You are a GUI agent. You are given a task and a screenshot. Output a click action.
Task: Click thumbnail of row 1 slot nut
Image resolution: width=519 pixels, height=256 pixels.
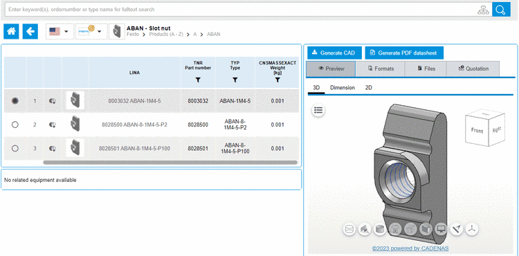tap(75, 100)
